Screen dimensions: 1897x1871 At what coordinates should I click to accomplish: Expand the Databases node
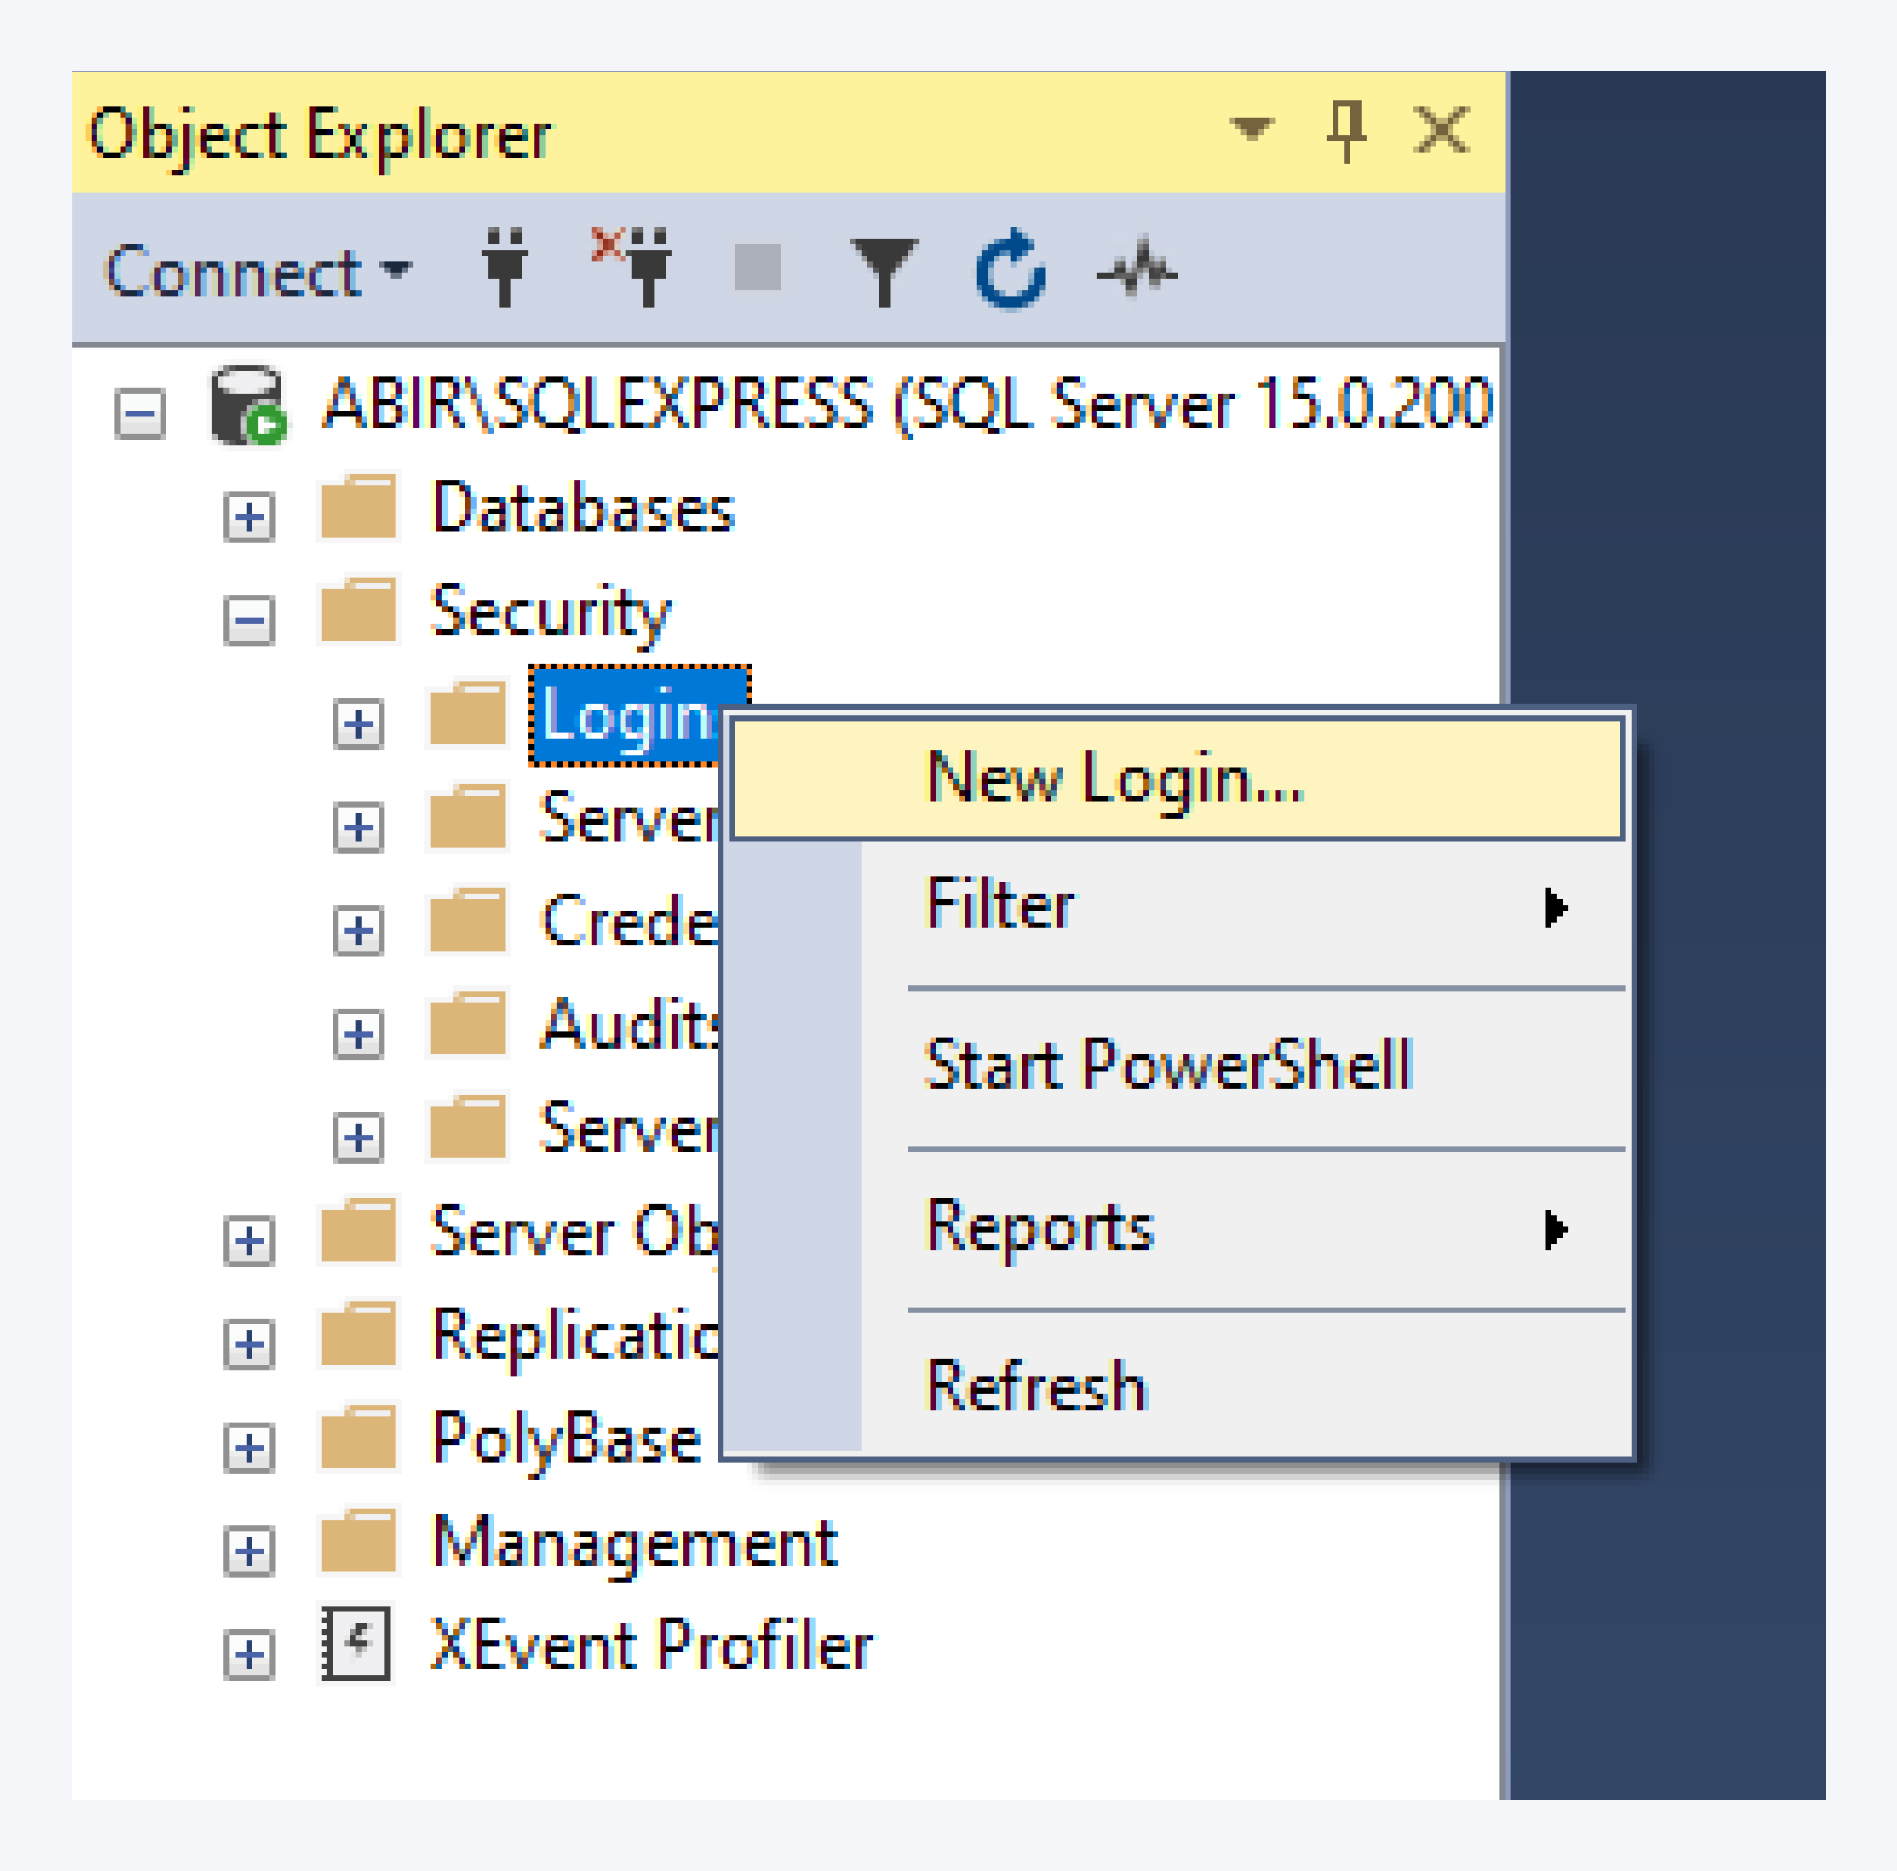click(248, 514)
